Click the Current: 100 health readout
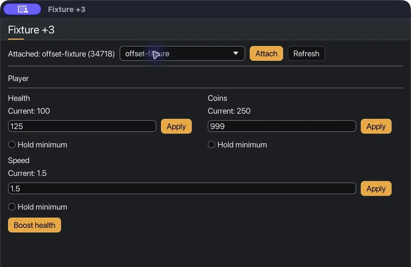The width and height of the screenshot is (411, 267). (29, 111)
